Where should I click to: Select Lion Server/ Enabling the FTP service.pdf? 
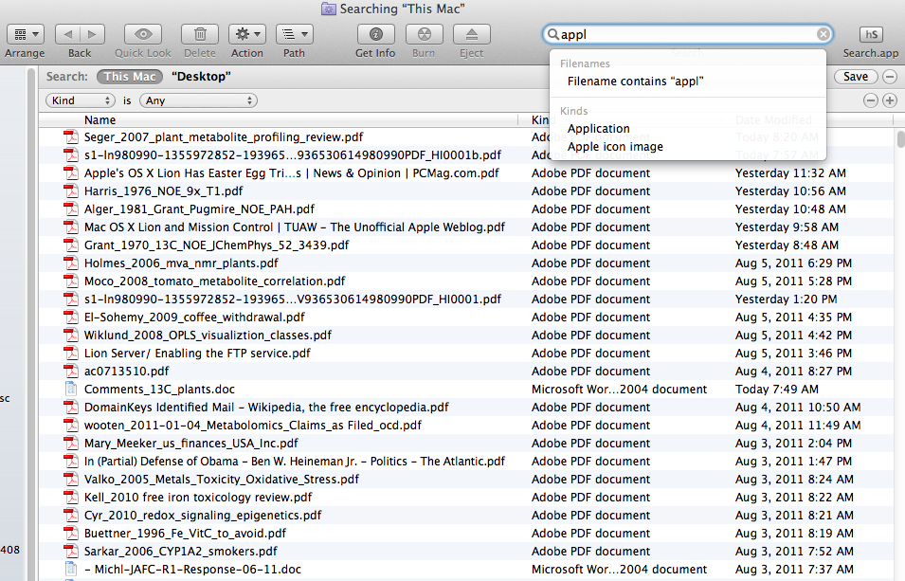[197, 353]
